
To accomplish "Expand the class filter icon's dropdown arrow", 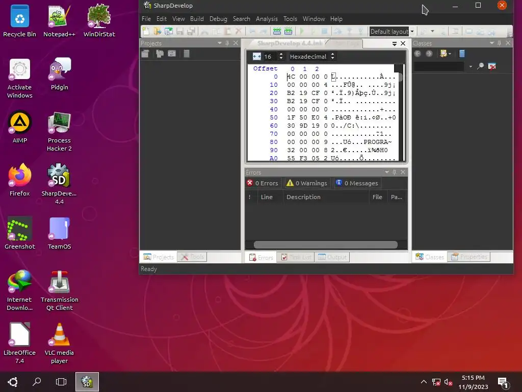I will [x=450, y=54].
